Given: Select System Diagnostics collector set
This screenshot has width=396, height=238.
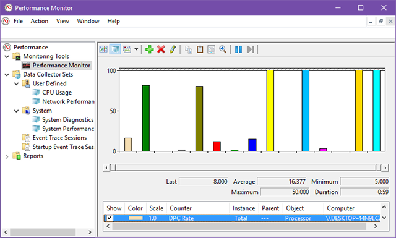Looking at the screenshot, I should (x=68, y=120).
